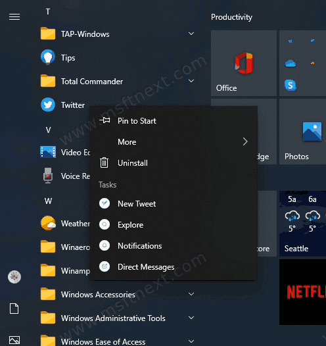Click the Windows Ease of Access folder icon
This screenshot has width=326, height=346.
pos(48,341)
